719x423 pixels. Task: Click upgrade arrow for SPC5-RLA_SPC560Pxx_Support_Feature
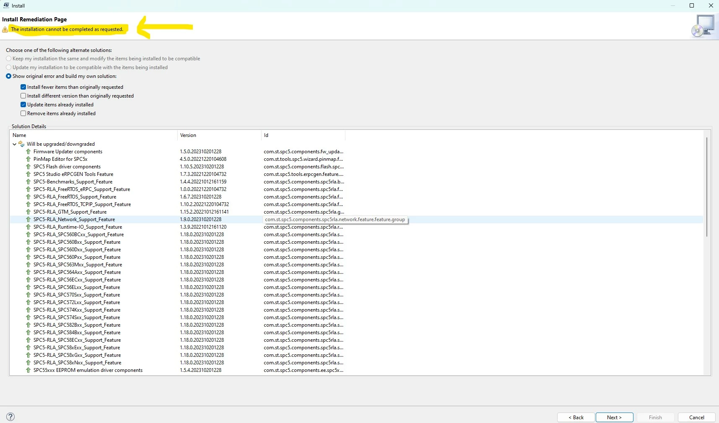29,257
